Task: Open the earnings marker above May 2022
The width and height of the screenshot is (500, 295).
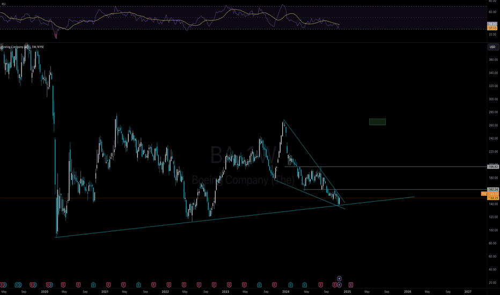Action: tap(183, 285)
